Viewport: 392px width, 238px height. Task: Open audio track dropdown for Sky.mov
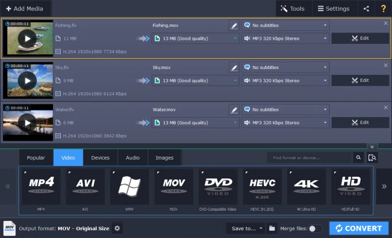click(285, 81)
